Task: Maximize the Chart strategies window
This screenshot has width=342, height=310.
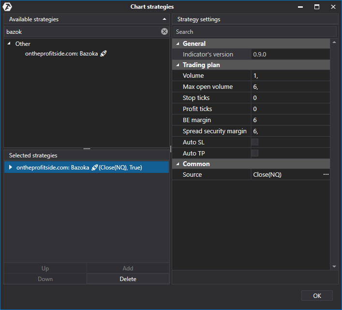Action: (317, 7)
